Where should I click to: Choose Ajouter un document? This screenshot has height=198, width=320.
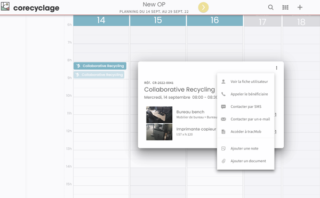click(x=245, y=161)
